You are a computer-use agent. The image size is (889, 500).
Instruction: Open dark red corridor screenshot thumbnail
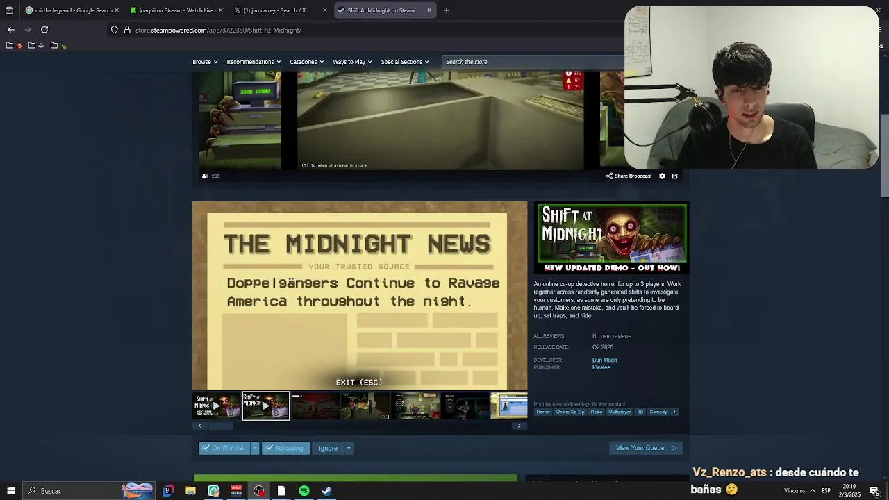click(x=315, y=406)
